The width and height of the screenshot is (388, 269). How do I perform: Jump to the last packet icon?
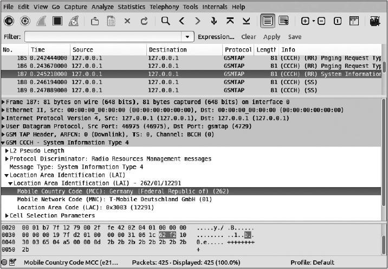(x=246, y=21)
